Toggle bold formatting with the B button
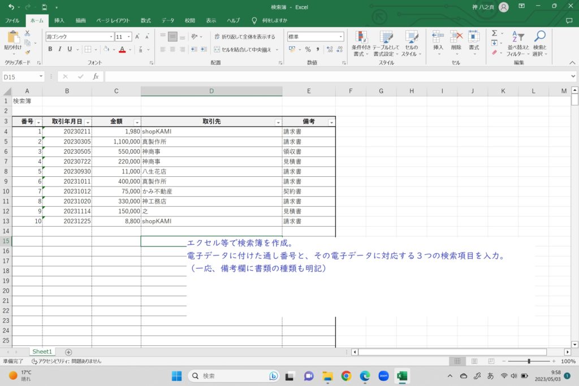The image size is (579, 386). (50, 49)
